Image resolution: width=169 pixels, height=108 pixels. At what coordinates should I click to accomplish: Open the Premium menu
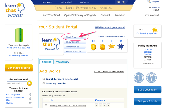pyautogui.click(x=120, y=15)
